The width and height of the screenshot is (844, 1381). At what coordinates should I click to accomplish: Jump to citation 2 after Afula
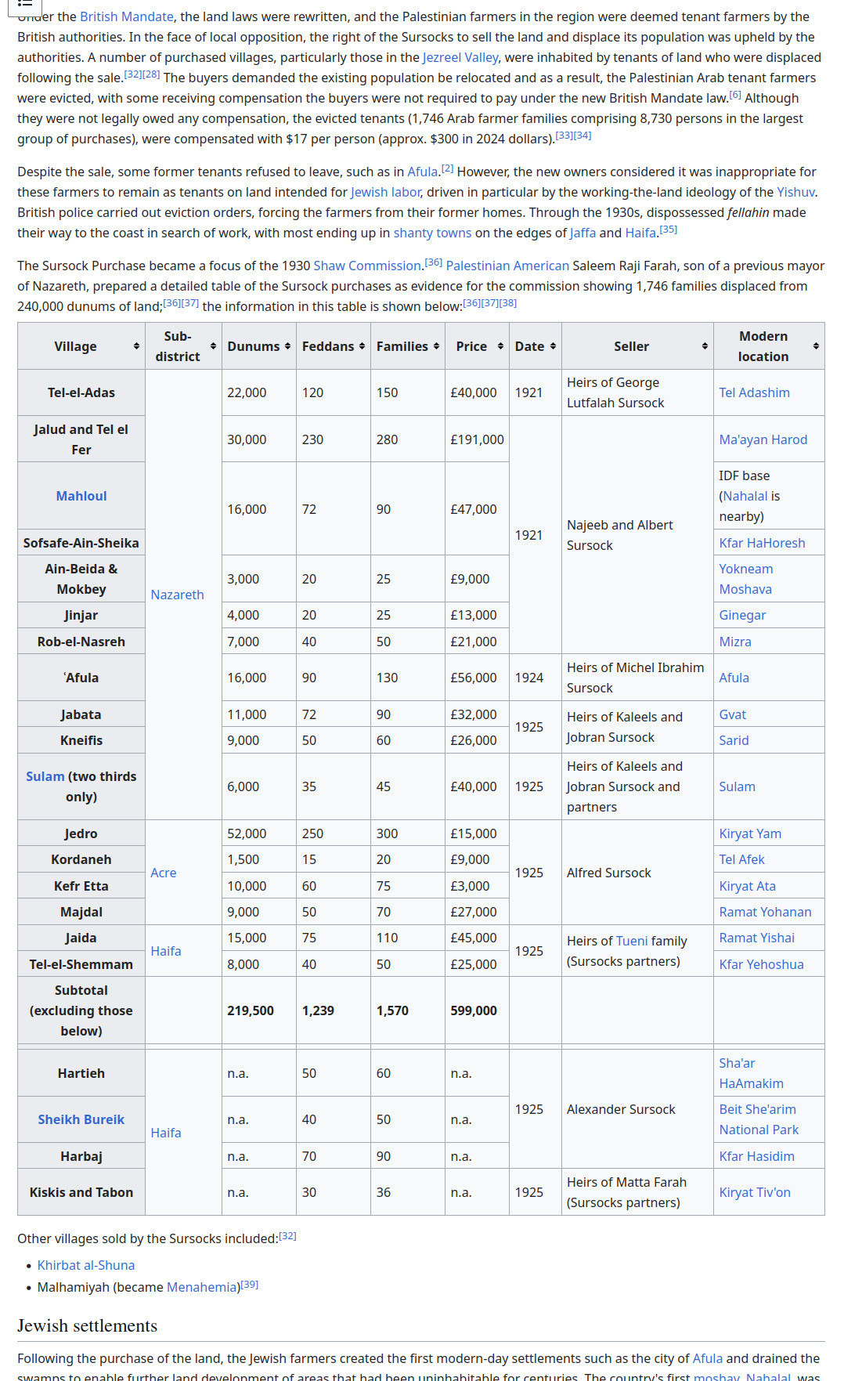tap(447, 168)
